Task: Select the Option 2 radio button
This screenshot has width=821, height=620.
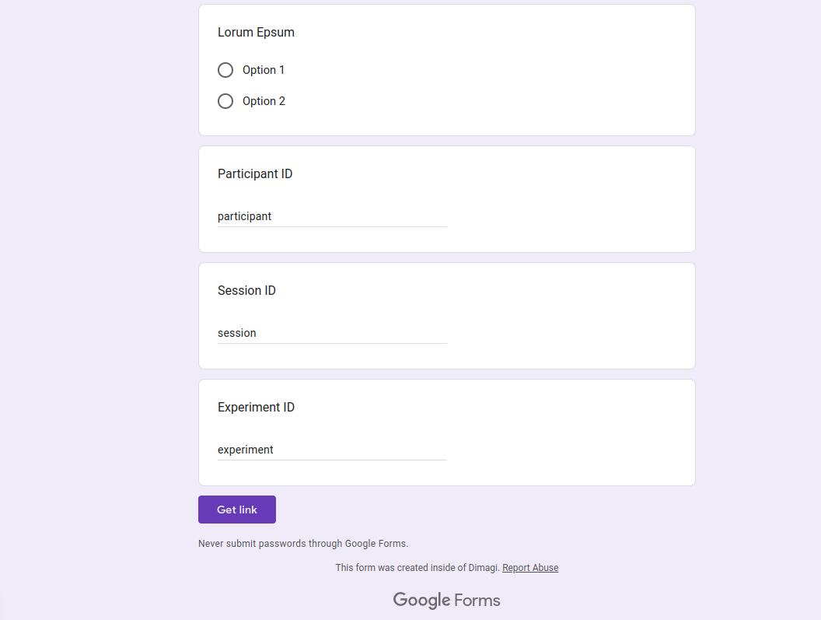Action: click(x=225, y=101)
